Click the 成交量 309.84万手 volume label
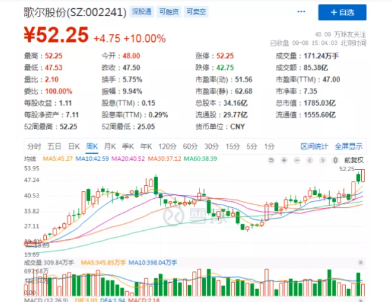 click(49, 262)
